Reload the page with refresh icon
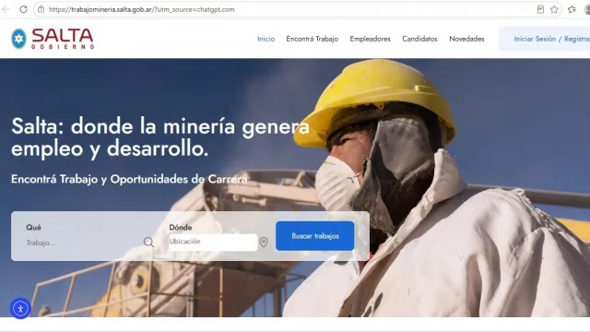 coord(23,9)
